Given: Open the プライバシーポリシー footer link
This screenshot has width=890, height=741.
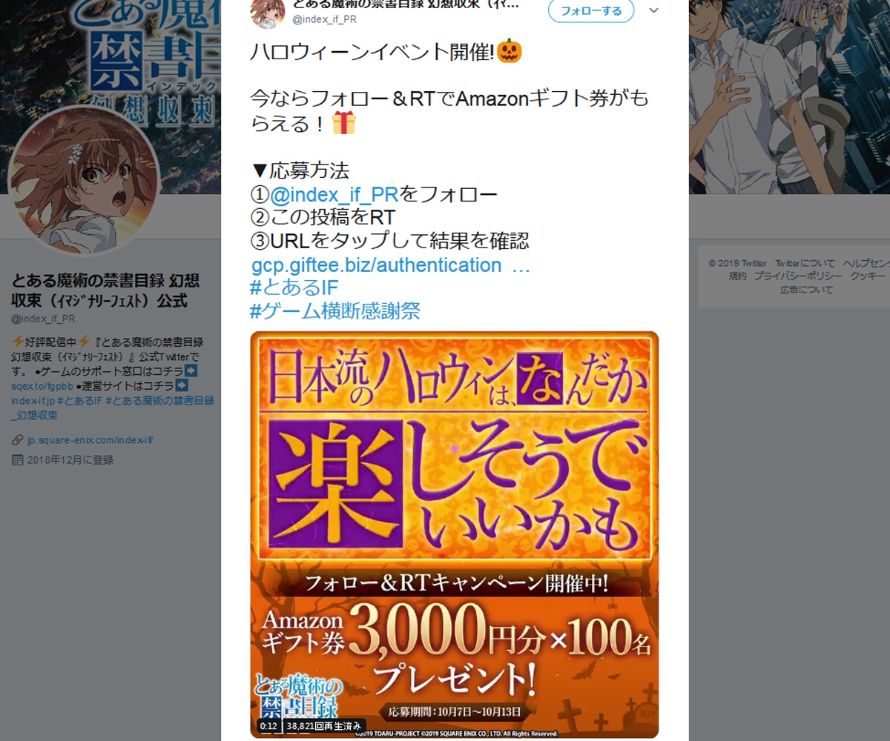Looking at the screenshot, I should 797,276.
